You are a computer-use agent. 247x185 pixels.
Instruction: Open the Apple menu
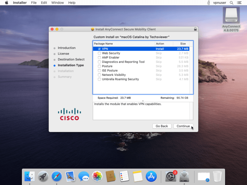click(x=6, y=2)
